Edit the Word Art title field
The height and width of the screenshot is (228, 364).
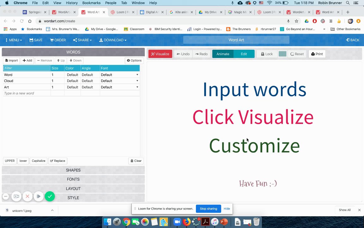point(236,40)
